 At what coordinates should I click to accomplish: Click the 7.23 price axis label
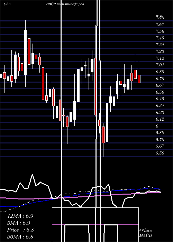(x=160, y=52)
